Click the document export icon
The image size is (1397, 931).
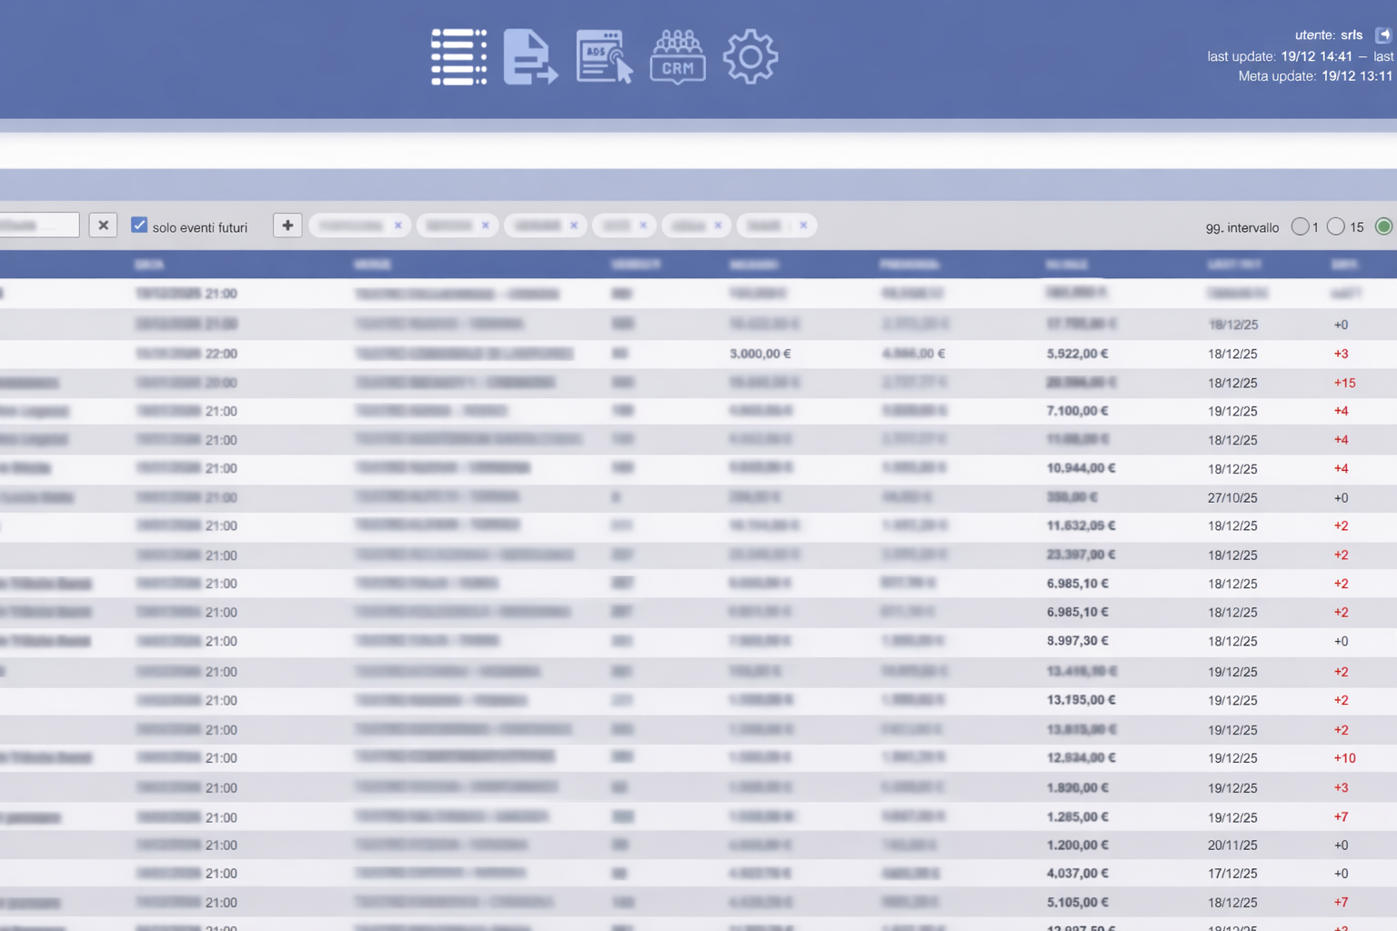[530, 57]
